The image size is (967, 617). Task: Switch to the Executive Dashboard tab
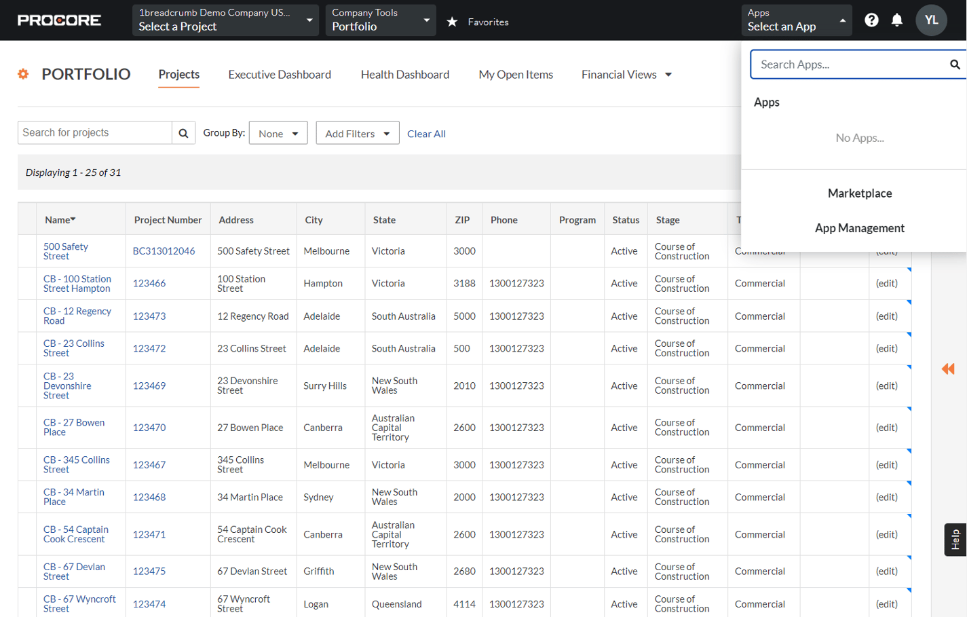pyautogui.click(x=280, y=75)
